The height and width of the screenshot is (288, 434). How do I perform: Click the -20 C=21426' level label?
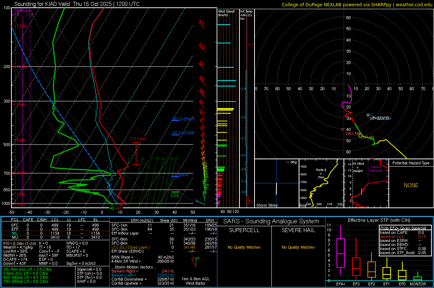pos(183,133)
